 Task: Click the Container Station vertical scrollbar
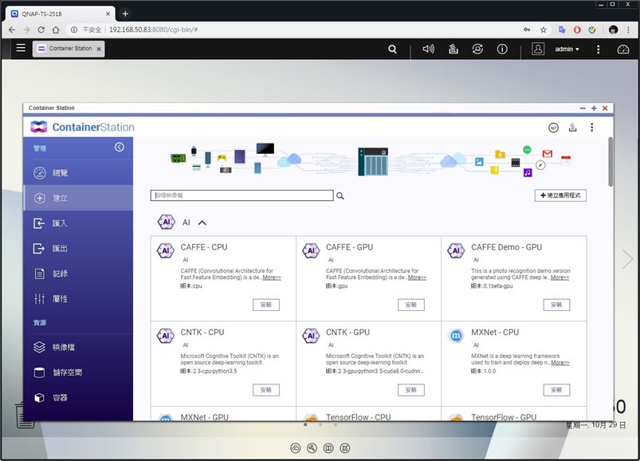(611, 162)
